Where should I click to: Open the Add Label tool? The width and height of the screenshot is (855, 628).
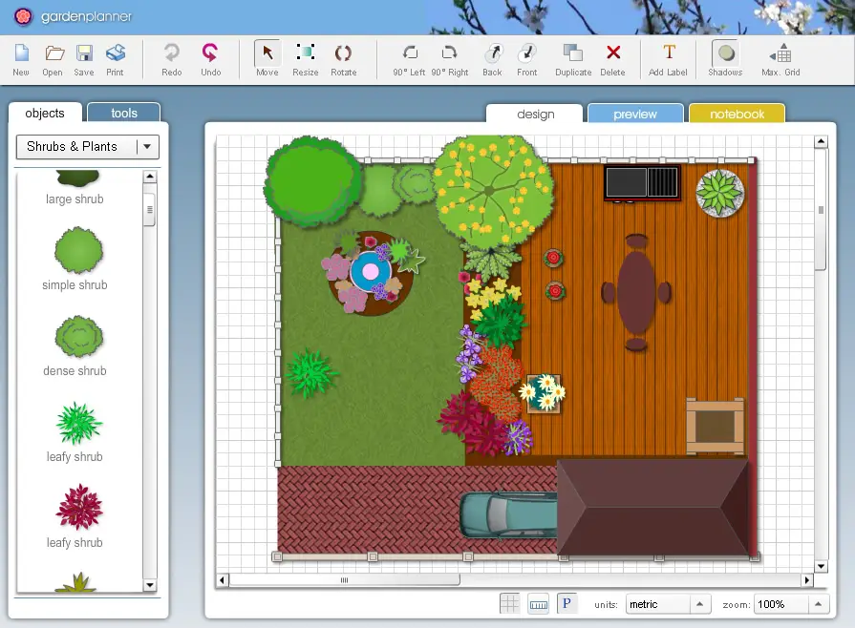667,59
